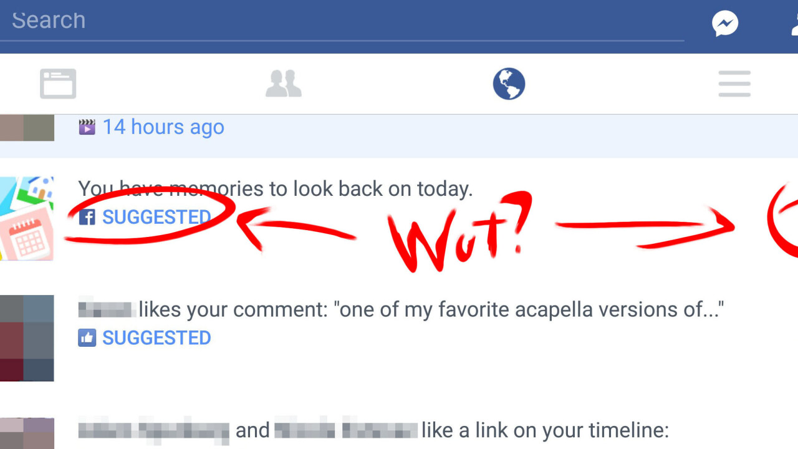Tap the avatar beside the timeline link notification
This screenshot has width=798, height=449.
(x=27, y=433)
